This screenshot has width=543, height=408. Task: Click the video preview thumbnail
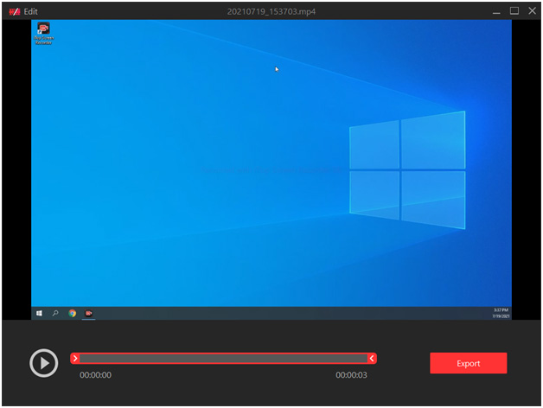[x=271, y=169]
